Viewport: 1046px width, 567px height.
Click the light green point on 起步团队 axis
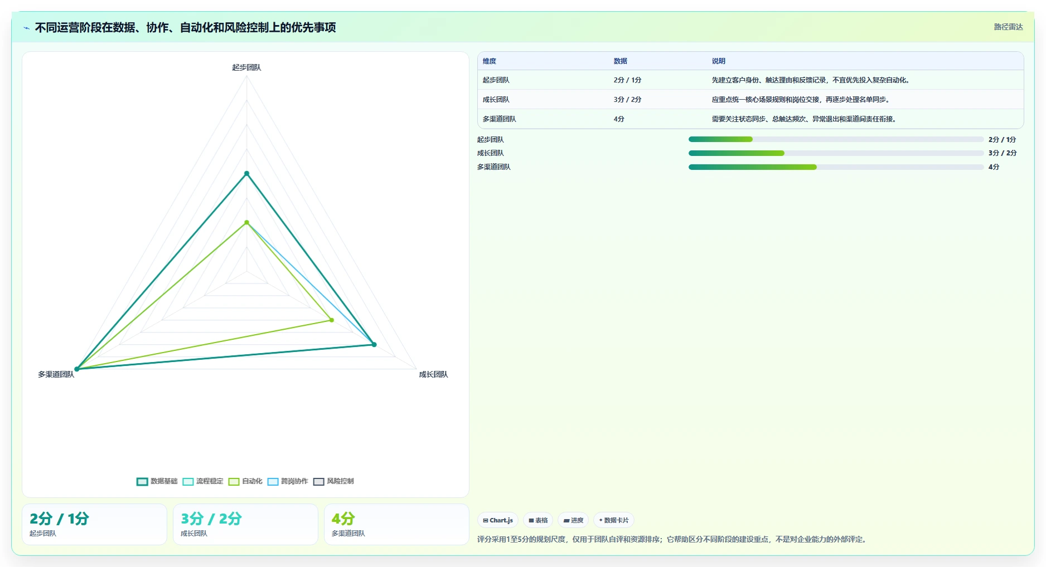[247, 223]
